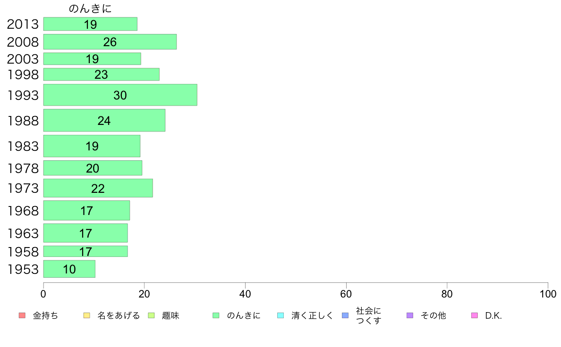Click the 1998 bar showing 23
Image resolution: width=561 pixels, height=347 pixels.
[101, 74]
